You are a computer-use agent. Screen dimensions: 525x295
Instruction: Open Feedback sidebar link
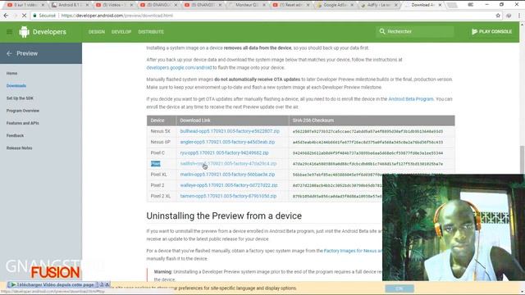(15, 135)
